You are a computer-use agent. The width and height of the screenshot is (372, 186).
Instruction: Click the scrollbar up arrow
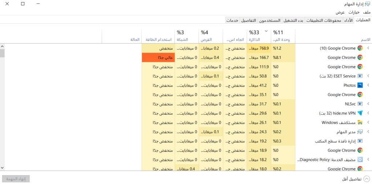[3, 46]
